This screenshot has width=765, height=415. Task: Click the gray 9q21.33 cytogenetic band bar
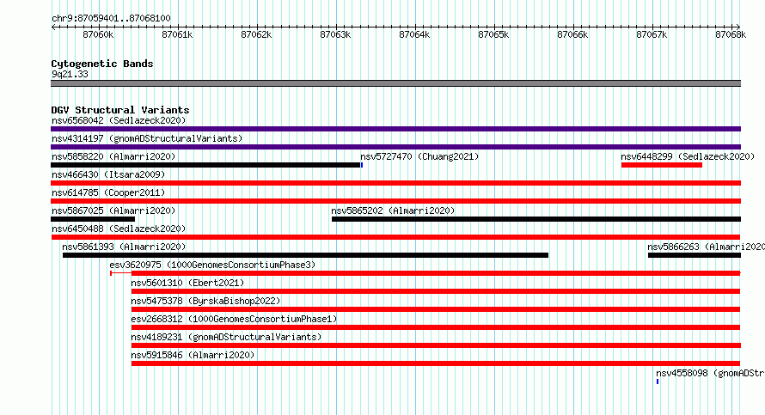tap(395, 83)
